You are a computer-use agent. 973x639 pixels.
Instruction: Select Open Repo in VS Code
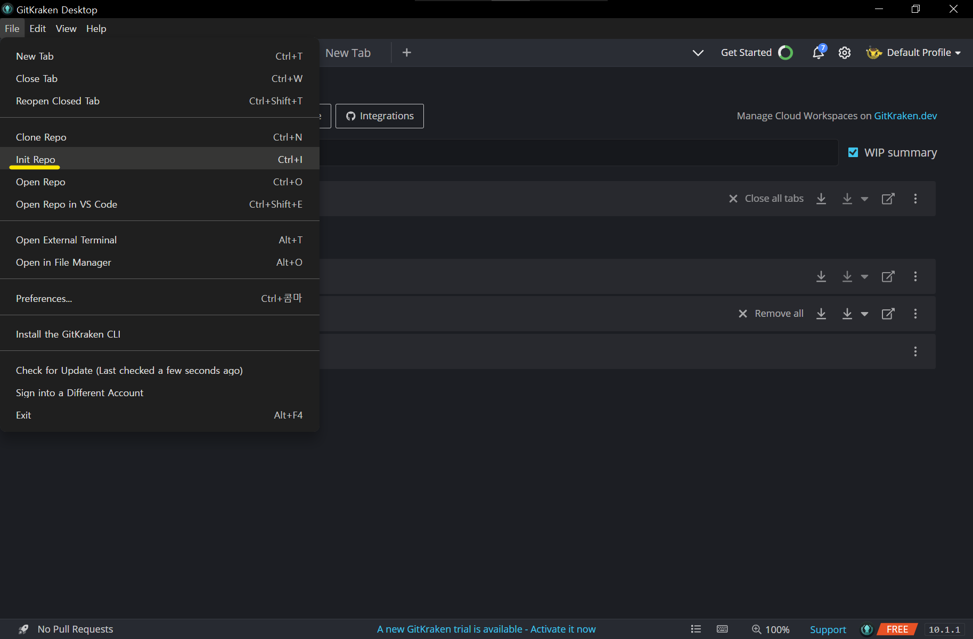pos(160,204)
